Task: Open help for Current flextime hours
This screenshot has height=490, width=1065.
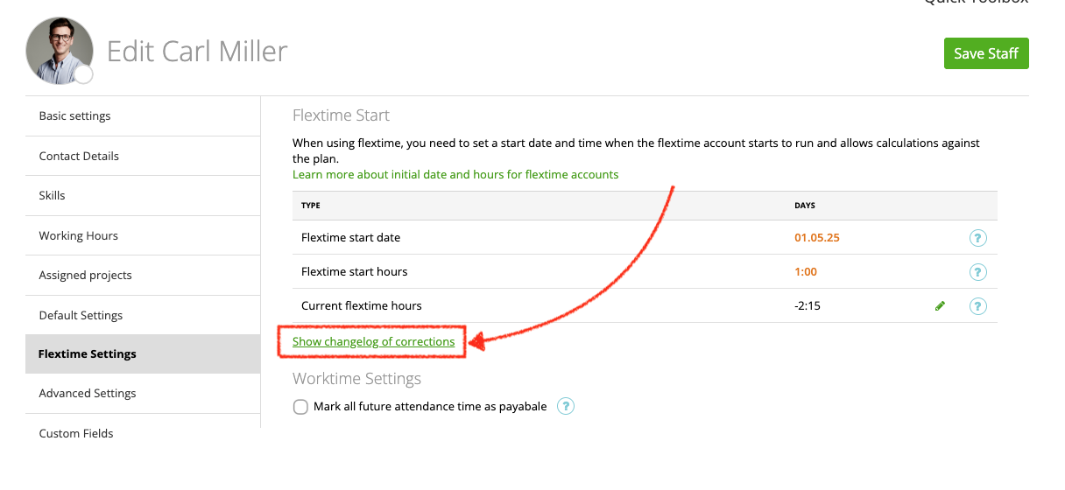Action: tap(977, 306)
